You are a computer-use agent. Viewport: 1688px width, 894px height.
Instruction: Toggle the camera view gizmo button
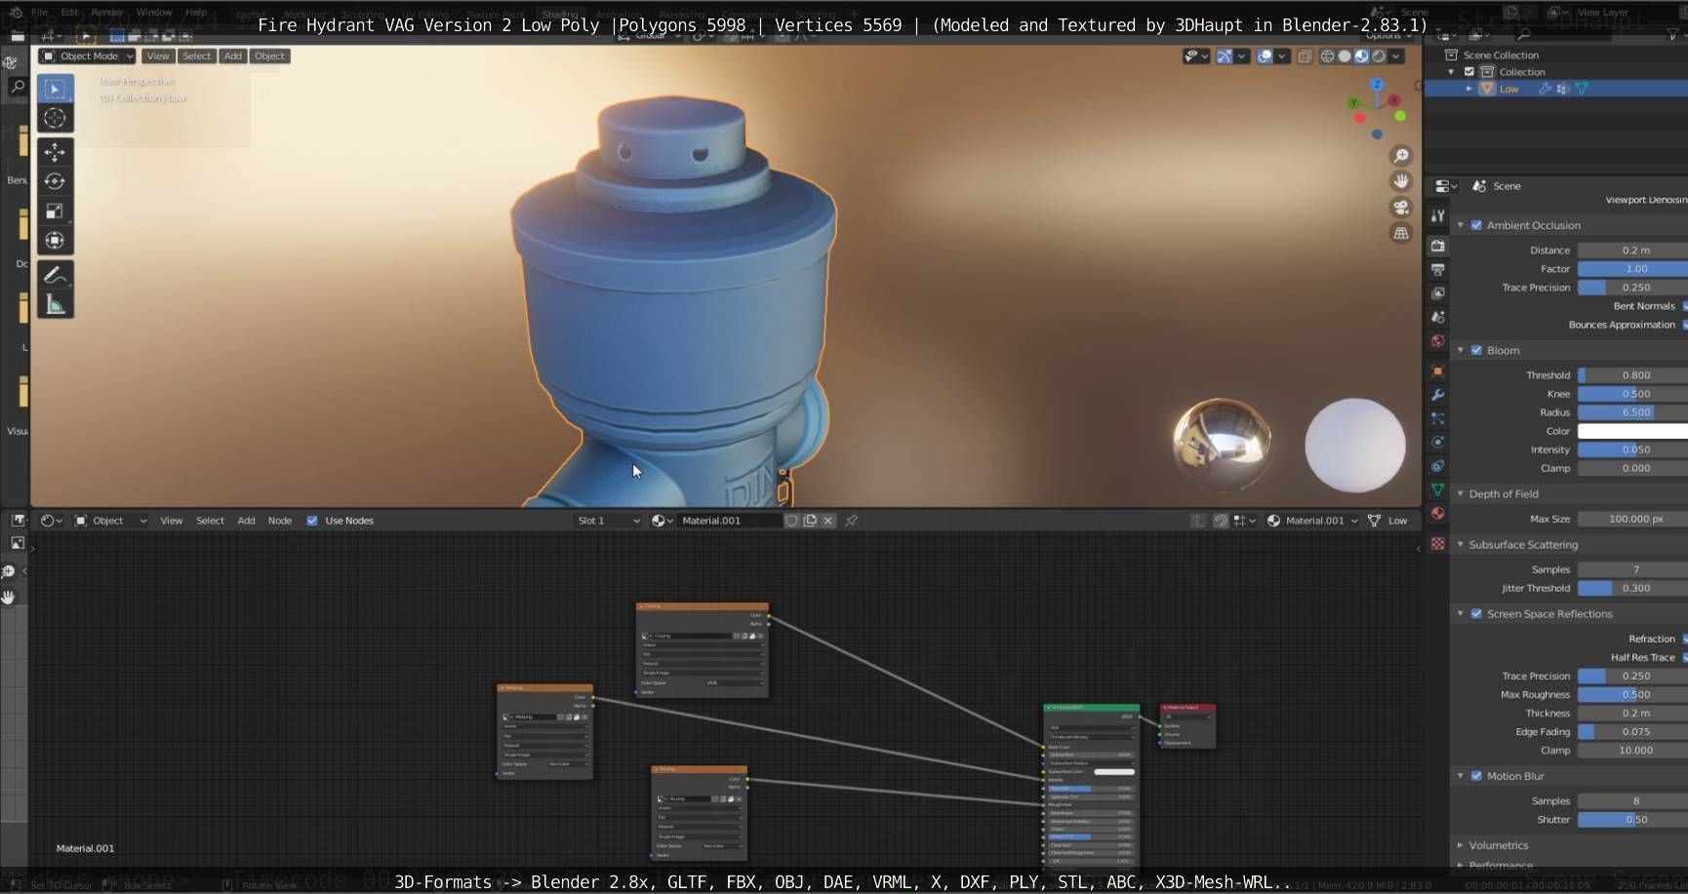pos(1401,208)
